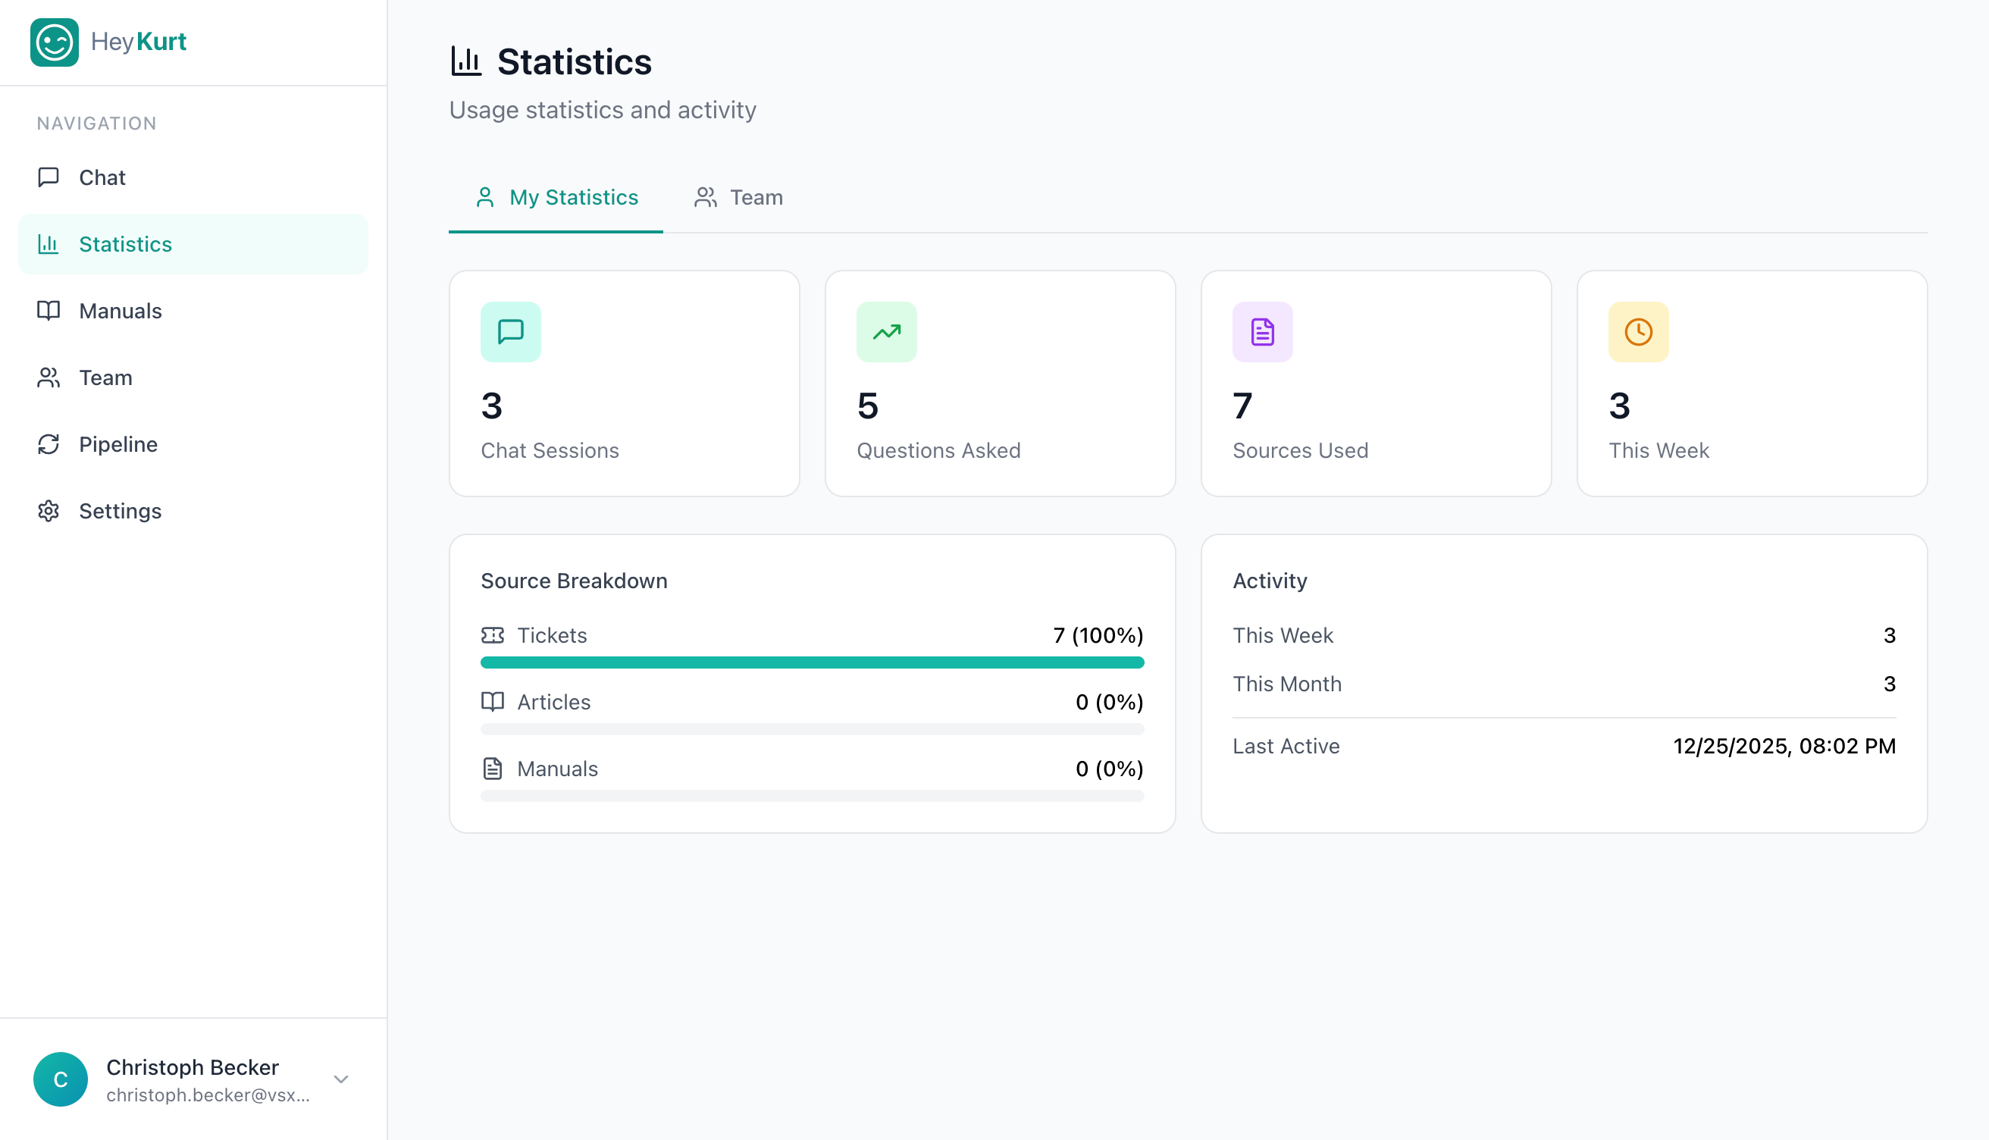The height and width of the screenshot is (1140, 1989).
Task: Click the trending arrow icon on Questions Asked card
Action: tap(886, 332)
